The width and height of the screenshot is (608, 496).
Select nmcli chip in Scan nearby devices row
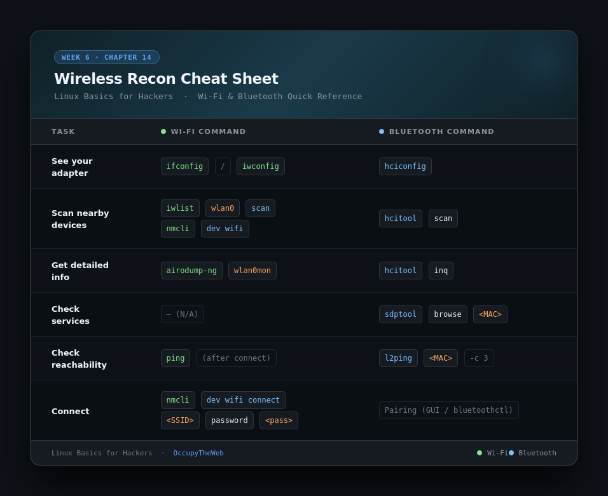177,229
